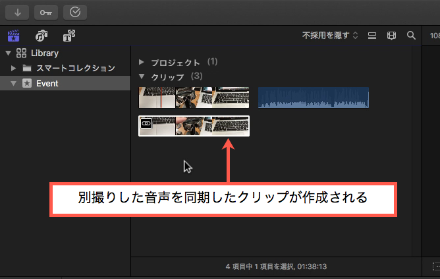
Task: Show the Libraries sidebar clapperboard icon
Action: coord(13,36)
